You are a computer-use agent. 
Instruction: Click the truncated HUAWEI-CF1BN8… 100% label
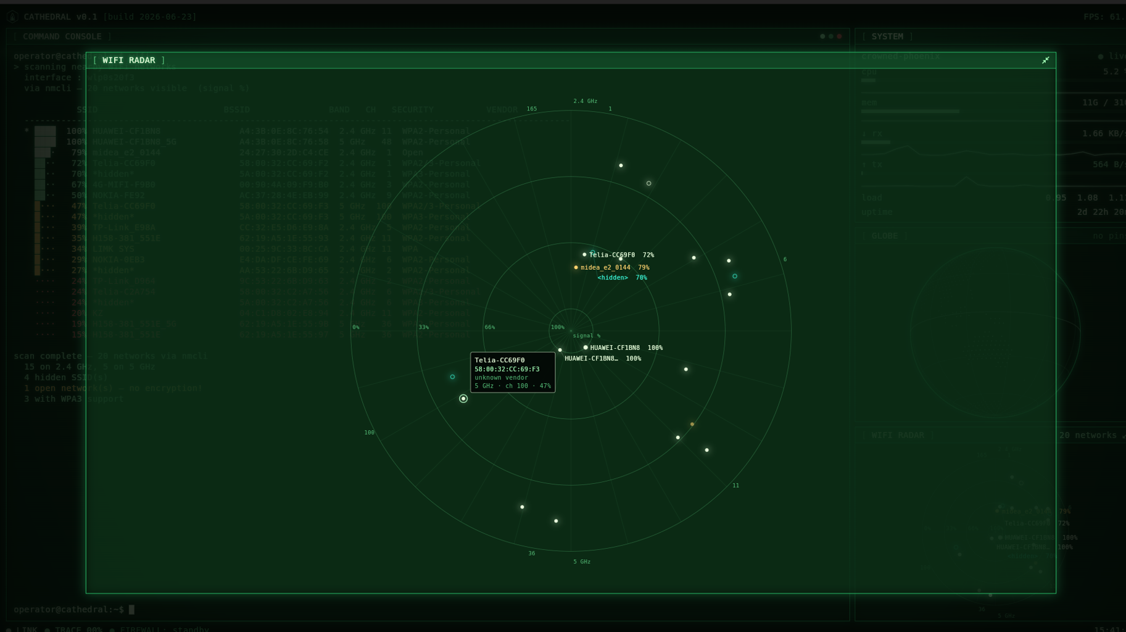603,359
